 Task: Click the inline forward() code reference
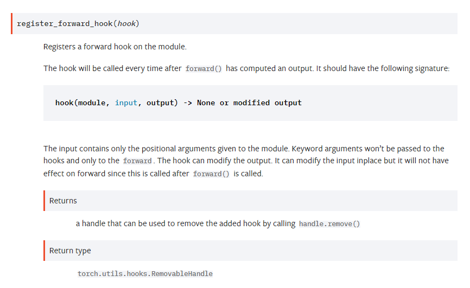[204, 69]
